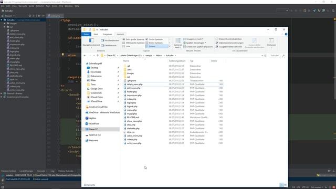This screenshot has height=189, width=336.
Task: Expand the address bar history dropdown
Action: point(262,56)
